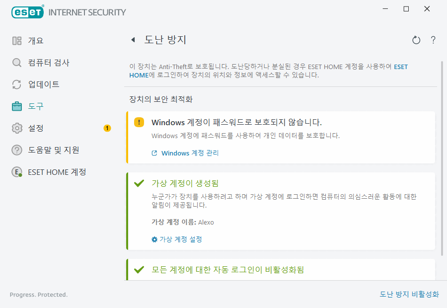Viewport: 447px width, 308px height.
Task: Open help via the question mark icon
Action: click(433, 40)
